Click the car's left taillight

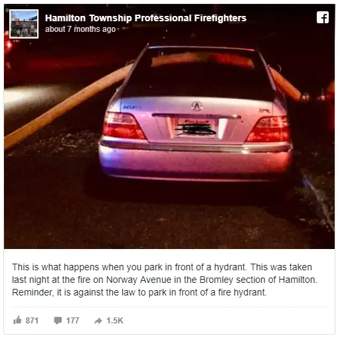123,126
